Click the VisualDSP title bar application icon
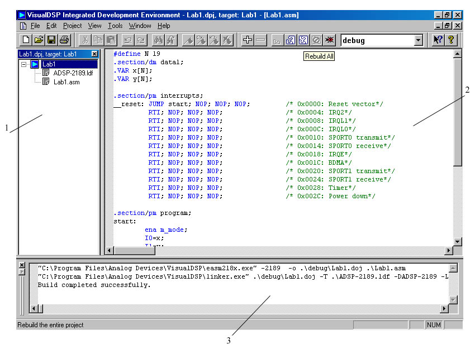Screen dimensions: 475x349 21,15
